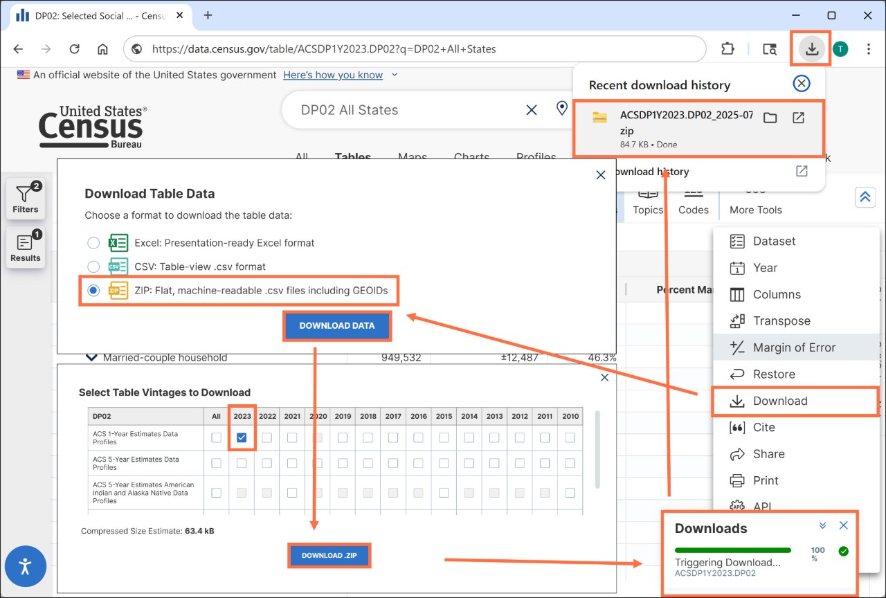The height and width of the screenshot is (598, 886).
Task: Open the full download history external-link icon
Action: point(802,171)
